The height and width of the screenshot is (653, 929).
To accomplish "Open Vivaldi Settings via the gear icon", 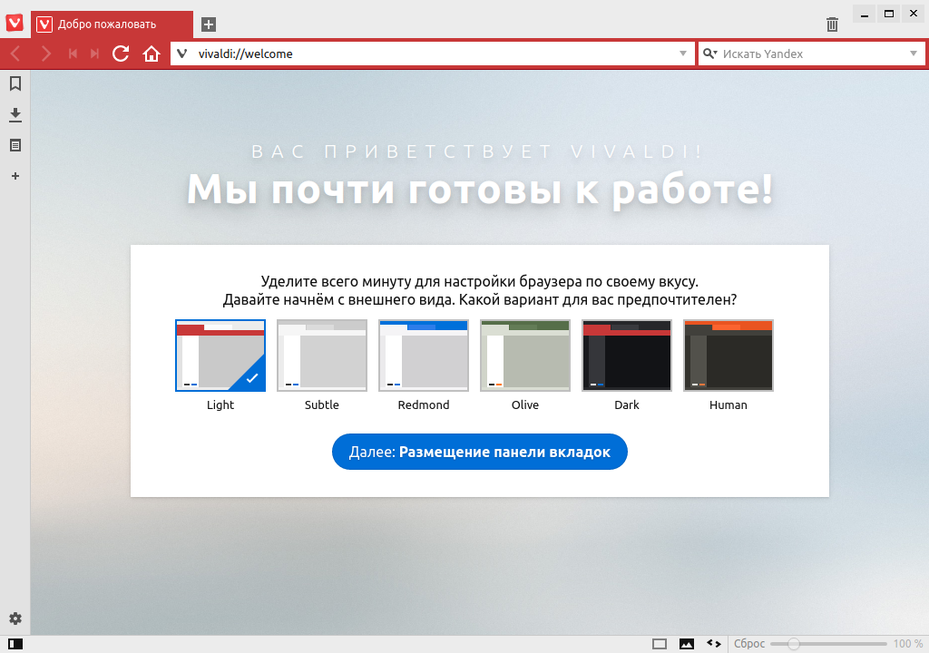I will pyautogui.click(x=15, y=618).
